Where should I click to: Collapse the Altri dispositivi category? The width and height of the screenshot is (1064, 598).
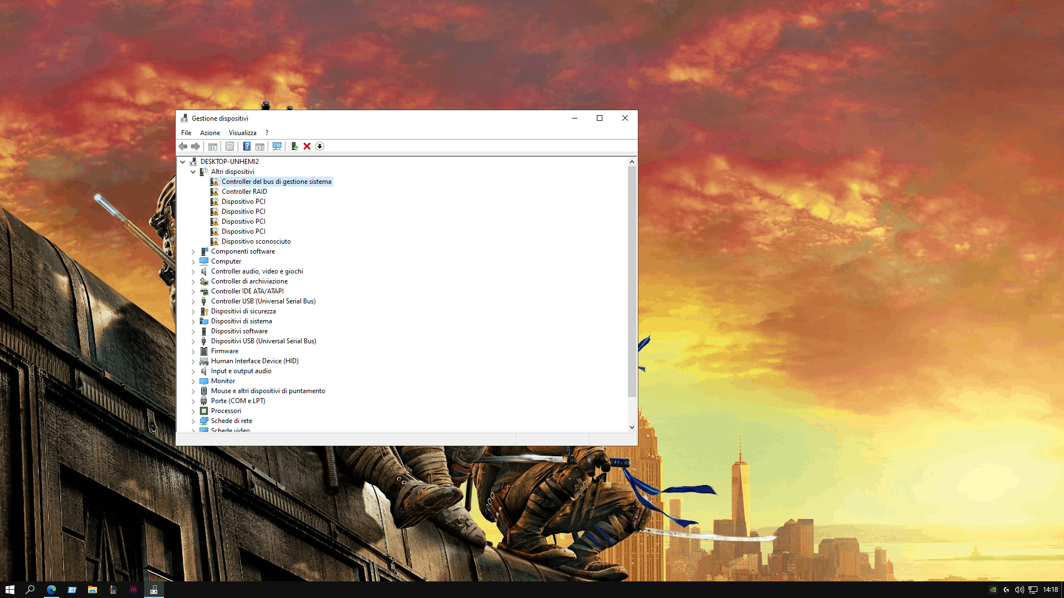193,172
